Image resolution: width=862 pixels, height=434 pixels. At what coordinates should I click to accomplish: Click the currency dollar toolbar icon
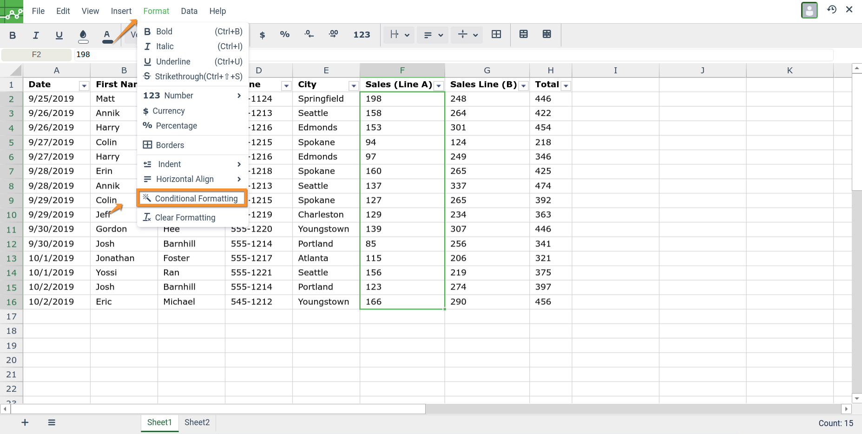tap(262, 35)
